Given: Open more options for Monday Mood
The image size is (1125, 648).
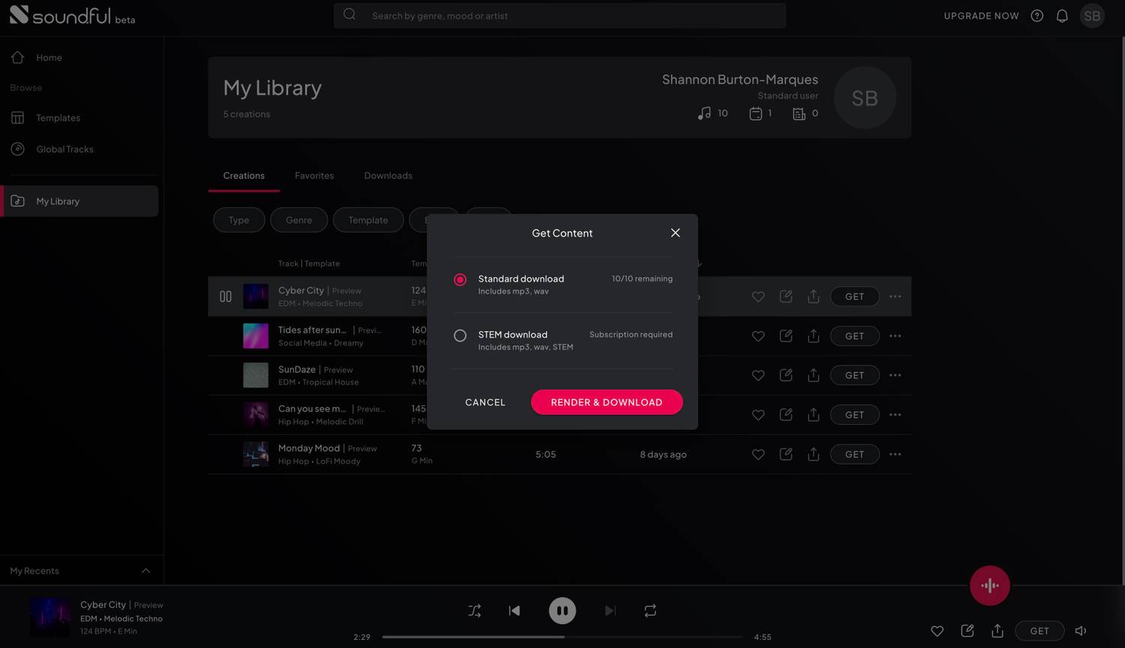Looking at the screenshot, I should 895,455.
